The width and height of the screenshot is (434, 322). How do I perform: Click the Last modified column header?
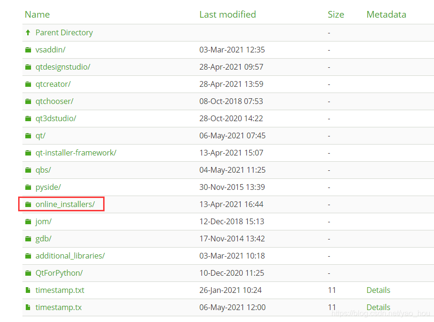[x=228, y=14]
